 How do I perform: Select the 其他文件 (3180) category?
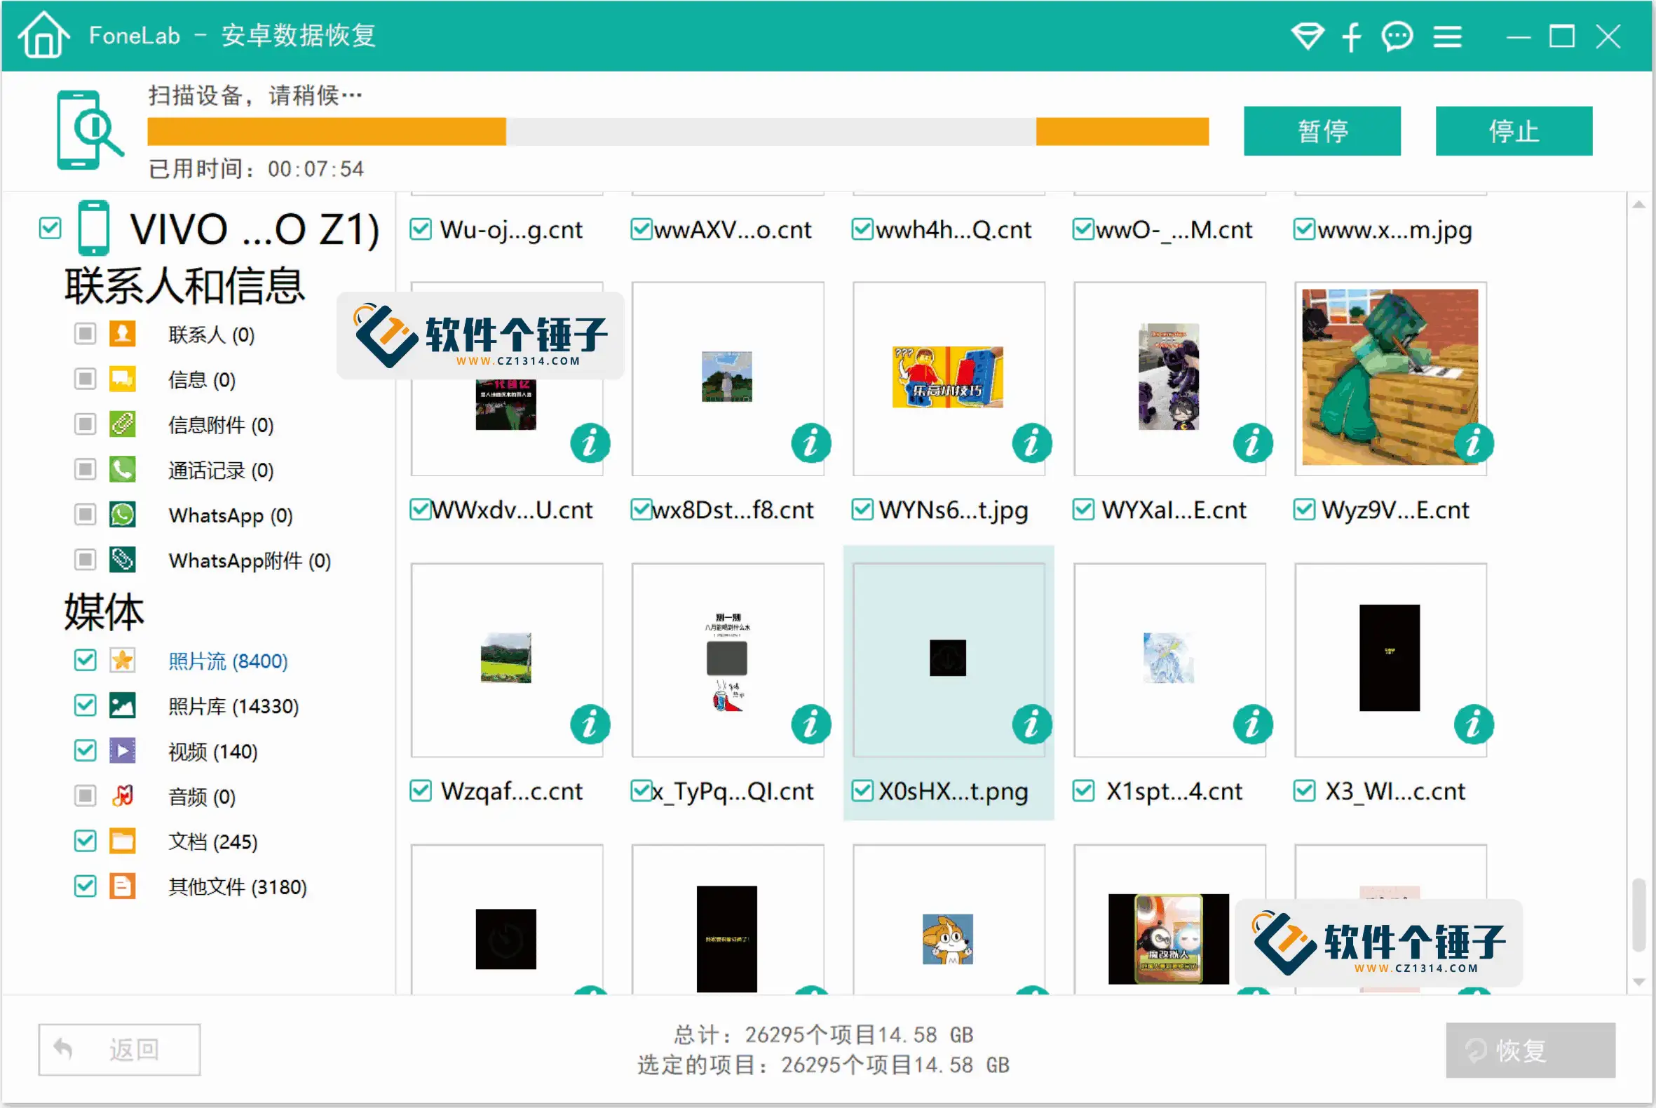(x=238, y=887)
